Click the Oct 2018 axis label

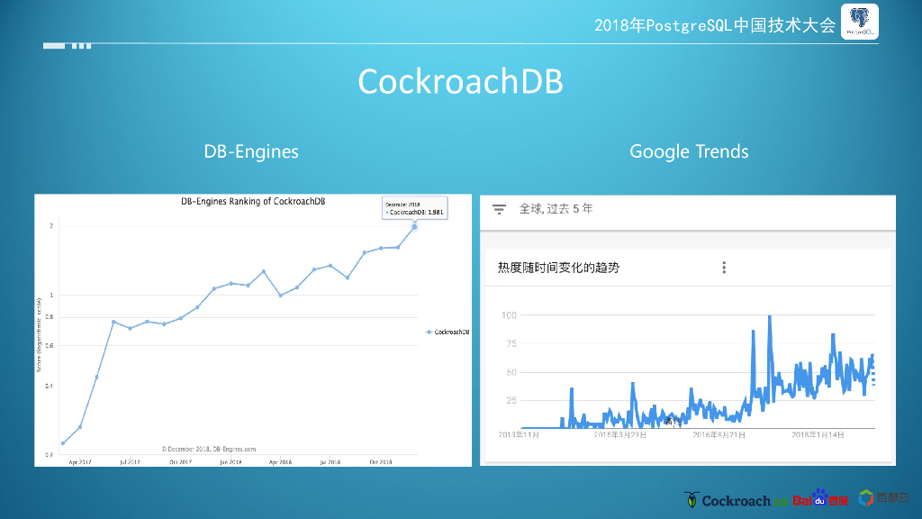coord(381,462)
